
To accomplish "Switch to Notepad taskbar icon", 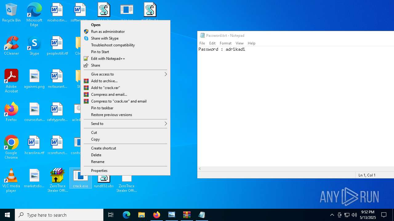I will point(202,215).
